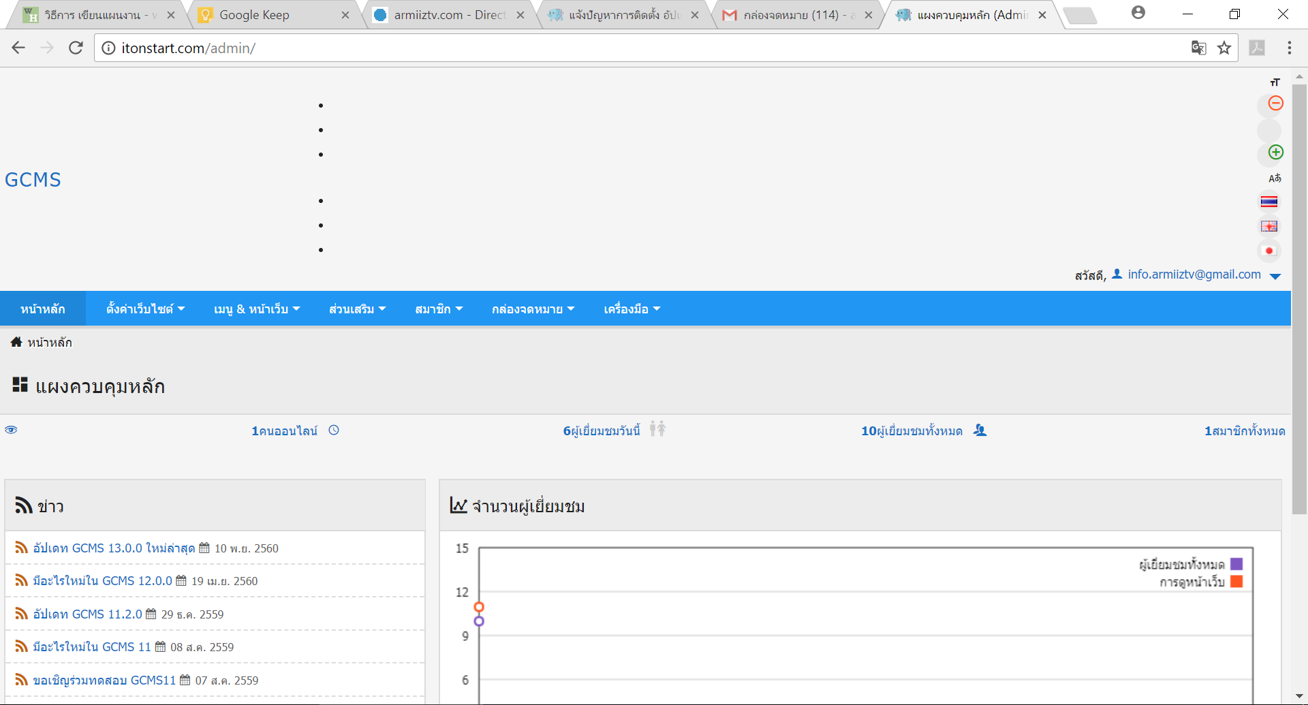Click the Chrome profile avatar icon

(1138, 12)
